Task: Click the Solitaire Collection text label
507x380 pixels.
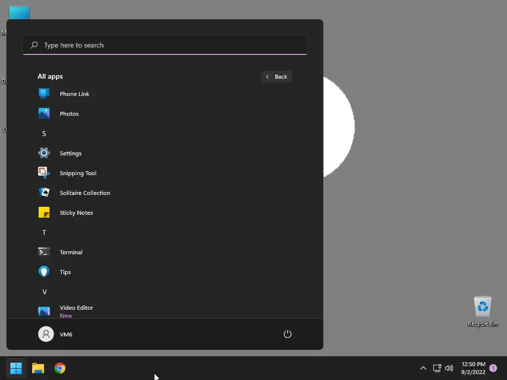Action: pyautogui.click(x=85, y=193)
